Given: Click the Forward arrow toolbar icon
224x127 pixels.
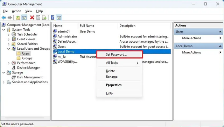Looking at the screenshot, I should pyautogui.click(x=10, y=18).
